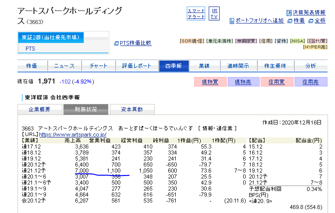The height and width of the screenshot is (213, 335).
Task: Select the 企業概要 sub-tab
Action: pyautogui.click(x=39, y=109)
